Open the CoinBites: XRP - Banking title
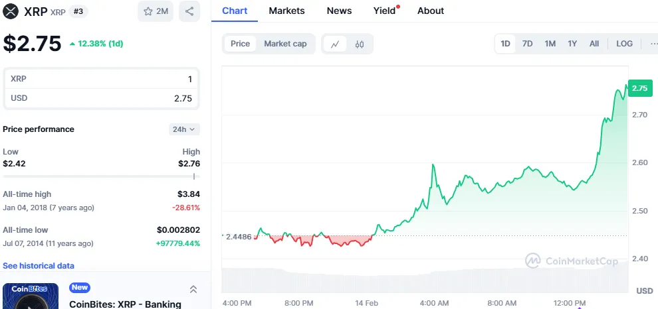658x309 pixels. click(x=125, y=304)
